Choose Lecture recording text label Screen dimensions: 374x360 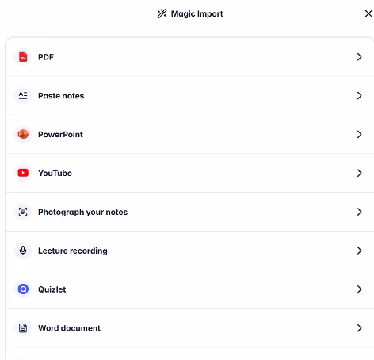click(x=73, y=251)
